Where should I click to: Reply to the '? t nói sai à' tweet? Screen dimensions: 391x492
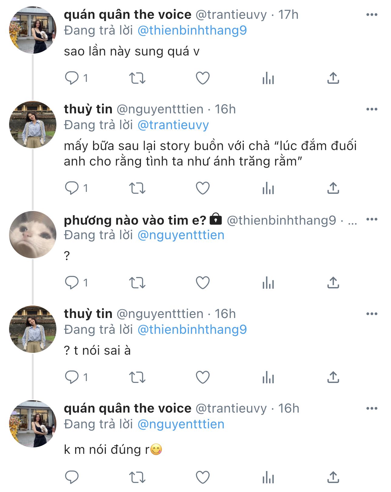(x=72, y=377)
